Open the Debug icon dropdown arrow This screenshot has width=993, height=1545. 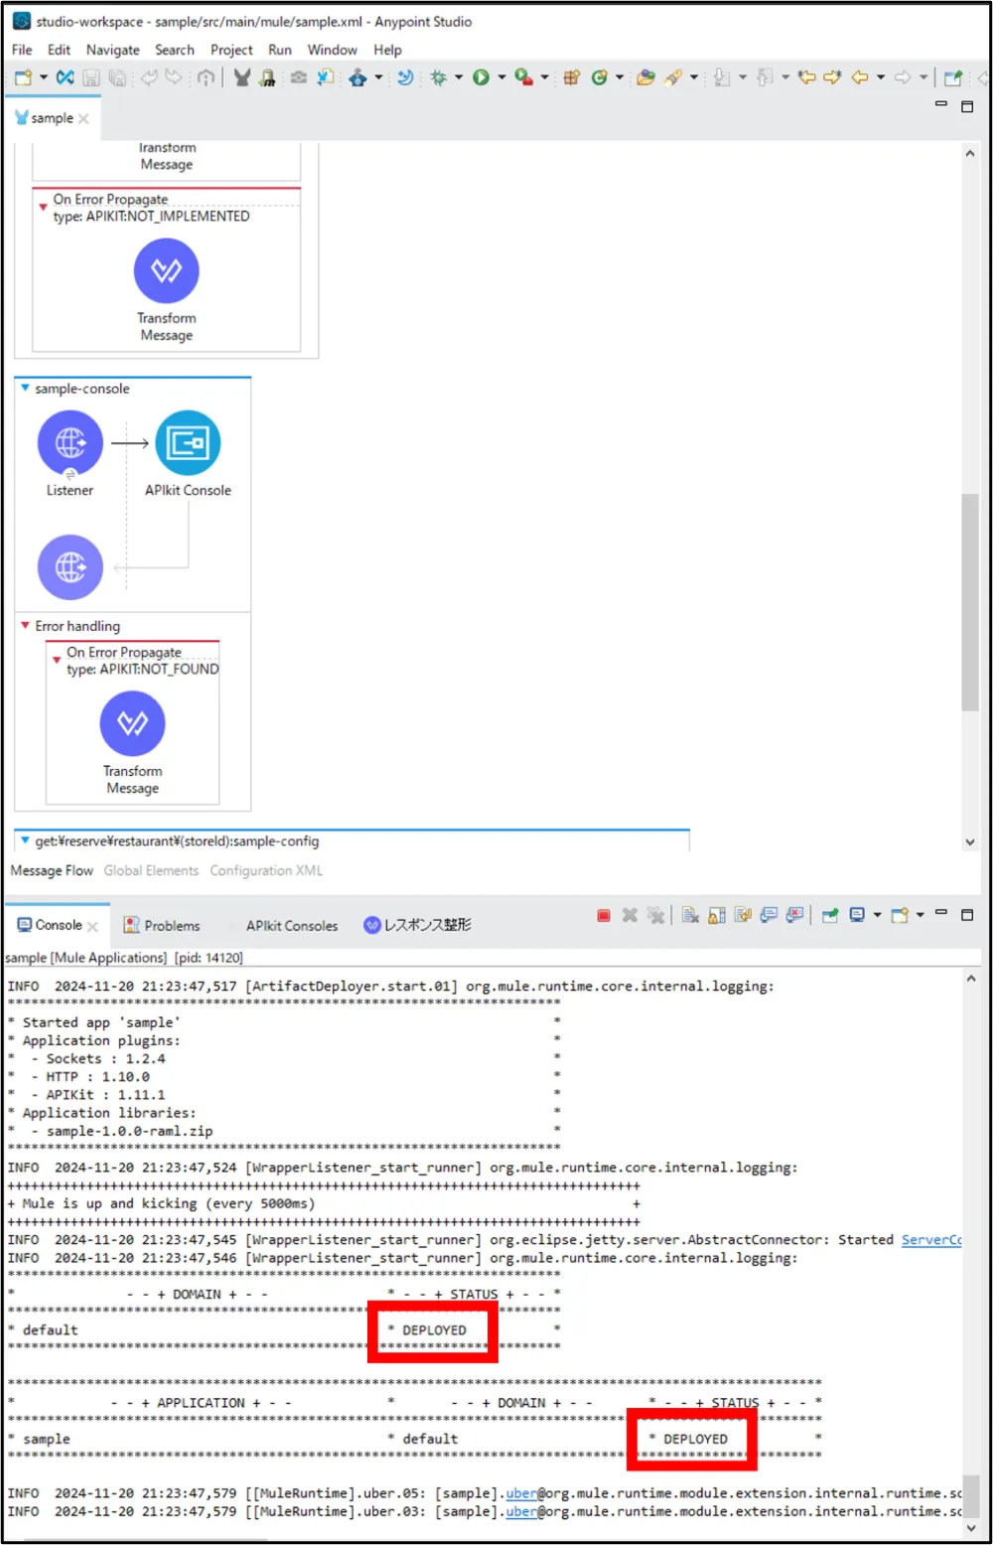point(459,77)
